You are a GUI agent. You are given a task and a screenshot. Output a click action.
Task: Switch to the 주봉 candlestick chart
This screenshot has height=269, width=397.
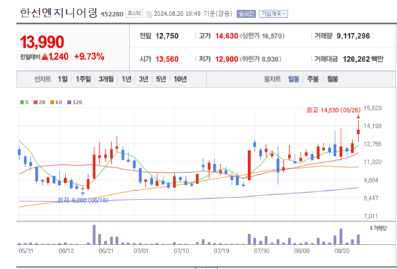(313, 80)
